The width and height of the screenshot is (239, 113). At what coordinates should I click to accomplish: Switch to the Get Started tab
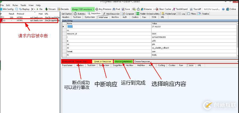[x=66, y=14]
